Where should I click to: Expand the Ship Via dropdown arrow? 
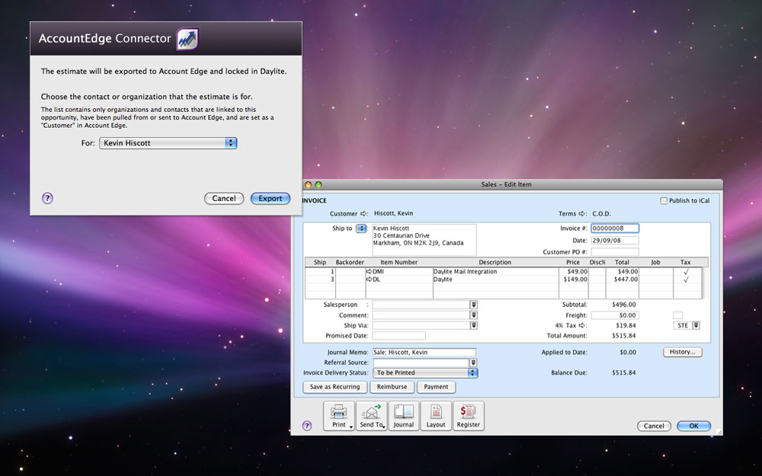point(473,325)
